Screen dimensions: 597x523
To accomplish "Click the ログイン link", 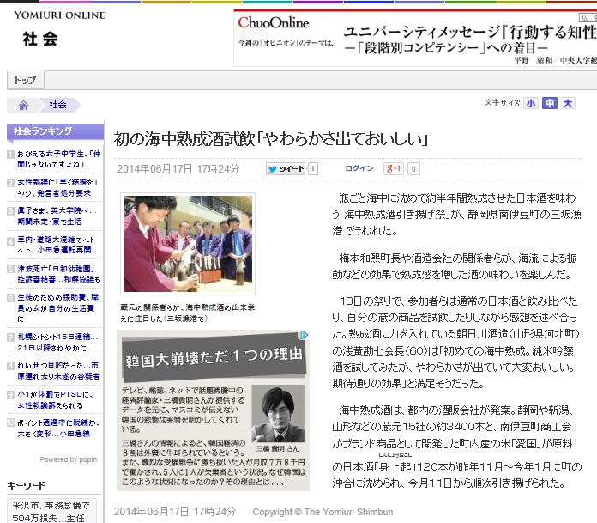I will (359, 168).
